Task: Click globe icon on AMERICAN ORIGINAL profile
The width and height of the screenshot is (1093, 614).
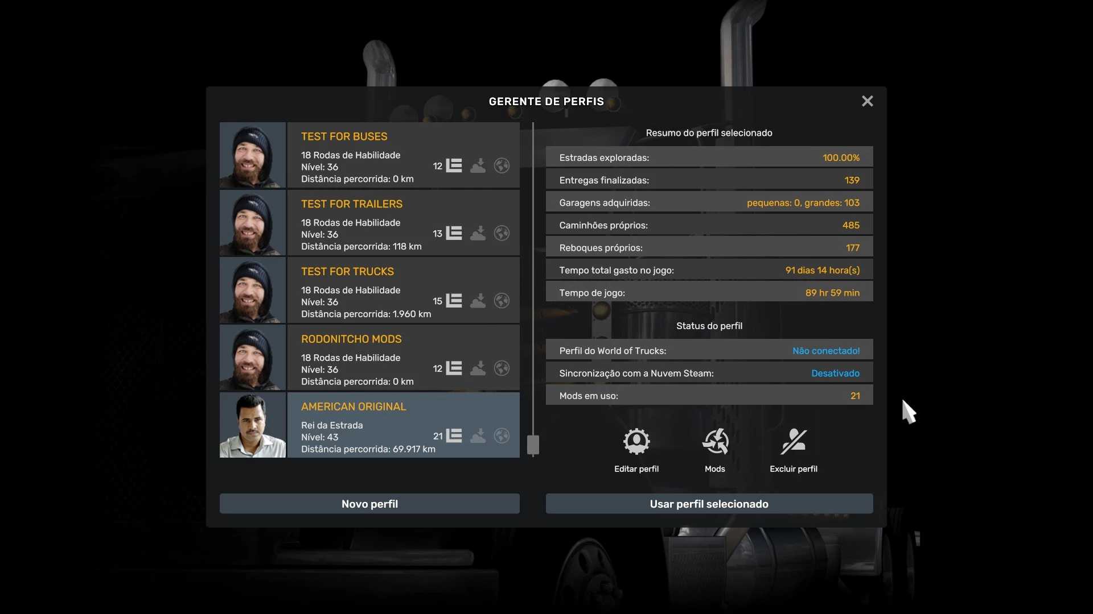Action: pyautogui.click(x=502, y=436)
